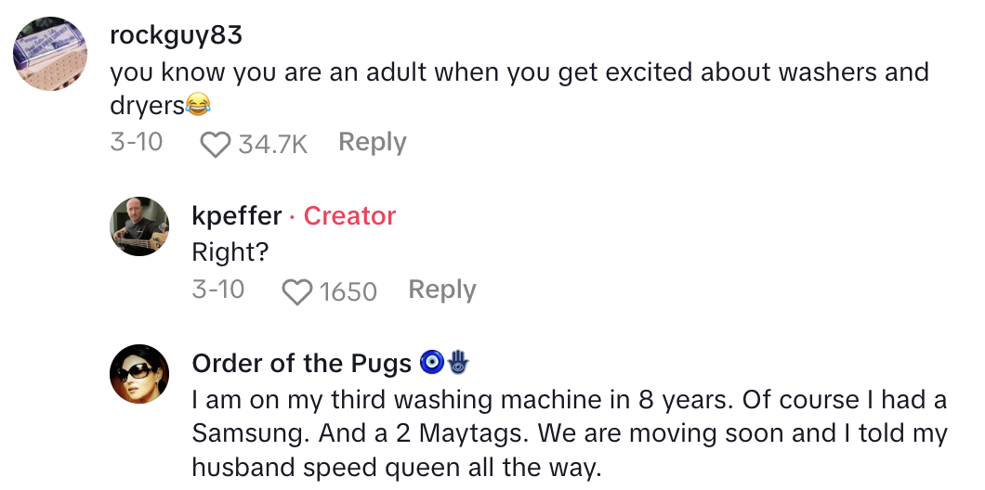Like kpeffer's "Right?" reply with the heart
The height and width of the screenshot is (490, 985).
296,291
